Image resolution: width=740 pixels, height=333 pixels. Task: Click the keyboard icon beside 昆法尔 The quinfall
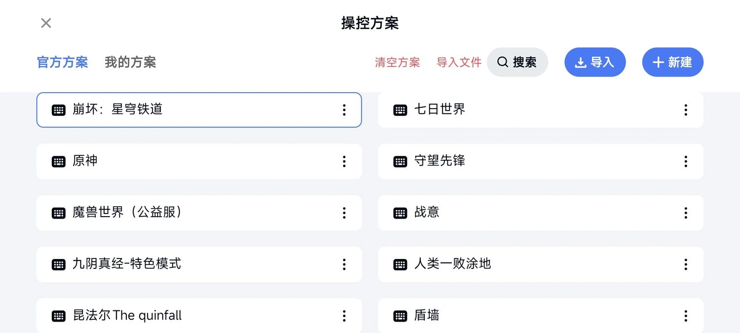pyautogui.click(x=59, y=316)
